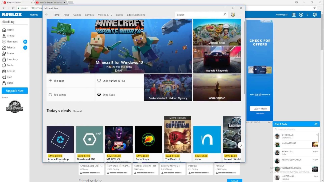The width and height of the screenshot is (324, 182).
Task: Open chat with AidenLOLs
Action: pyautogui.click(x=296, y=153)
